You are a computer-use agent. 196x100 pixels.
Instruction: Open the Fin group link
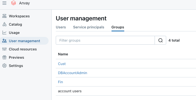(60, 82)
